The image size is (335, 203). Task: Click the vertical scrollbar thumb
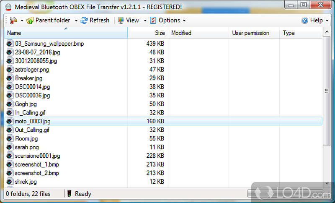click(x=327, y=91)
